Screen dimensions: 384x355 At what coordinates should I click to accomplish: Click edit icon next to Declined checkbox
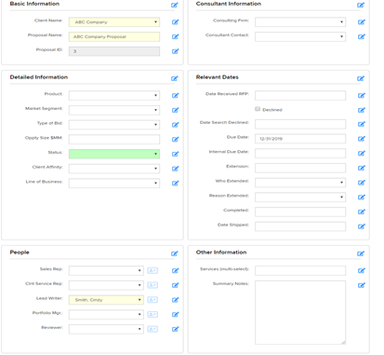(x=362, y=110)
